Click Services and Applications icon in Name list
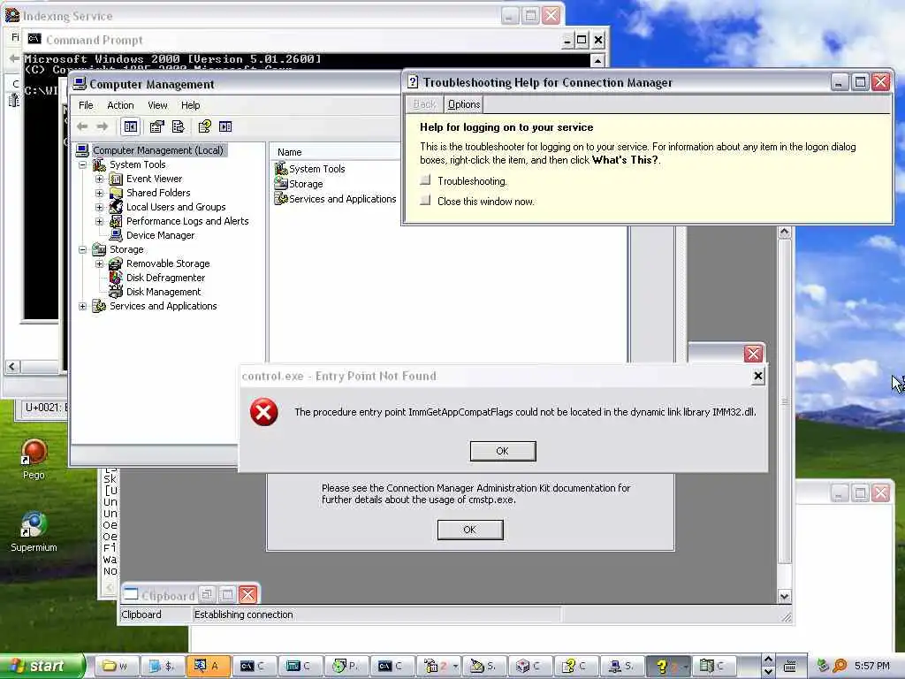Viewport: 905px width, 679px height. pos(281,199)
